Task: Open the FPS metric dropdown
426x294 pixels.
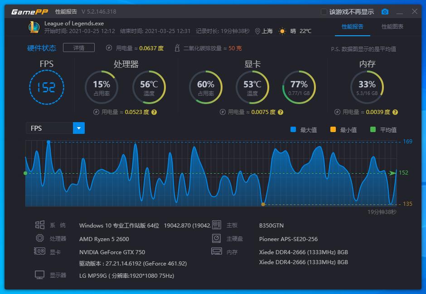Action: (x=78, y=128)
